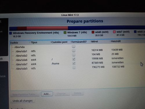Uncheck format checkbox for /dev/sda6
145x109 pixels.
(x=74, y=59)
